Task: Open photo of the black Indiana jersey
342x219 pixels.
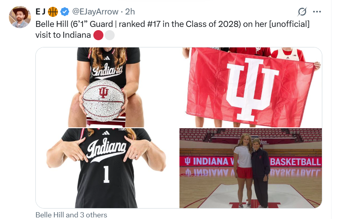Action: [107, 168]
